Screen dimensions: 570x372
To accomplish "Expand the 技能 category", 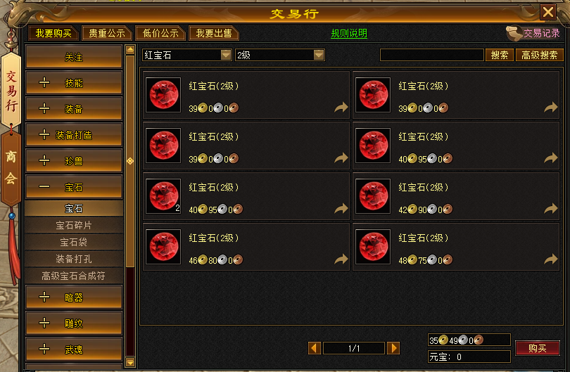I will pos(74,83).
